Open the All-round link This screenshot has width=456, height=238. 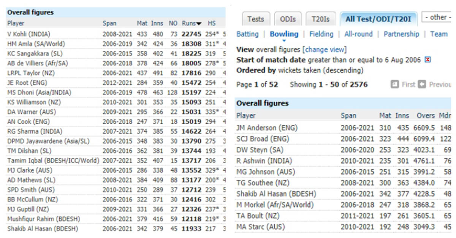[x=358, y=34]
